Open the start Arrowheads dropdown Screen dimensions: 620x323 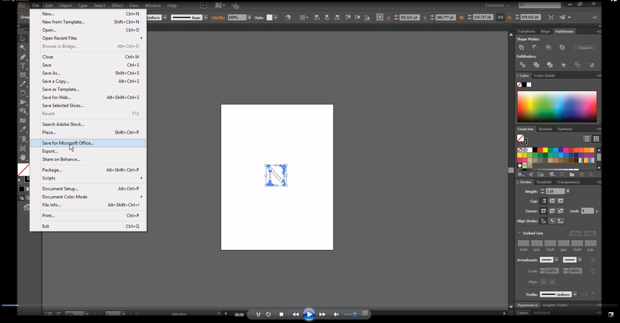(557, 260)
